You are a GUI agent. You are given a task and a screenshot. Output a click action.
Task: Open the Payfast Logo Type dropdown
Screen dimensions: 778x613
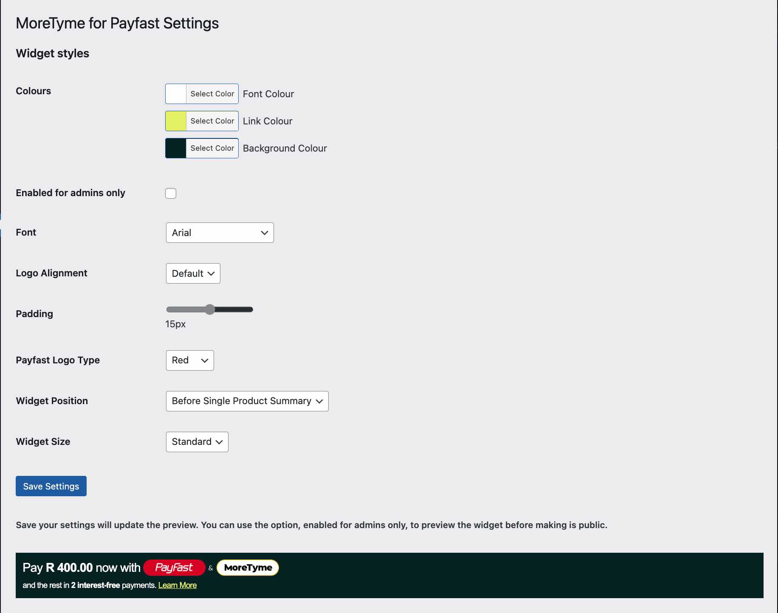(x=190, y=360)
